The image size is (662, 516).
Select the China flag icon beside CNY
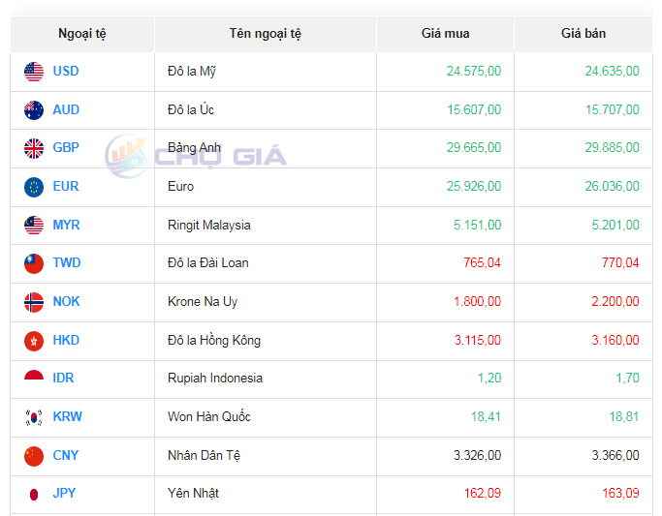click(34, 456)
